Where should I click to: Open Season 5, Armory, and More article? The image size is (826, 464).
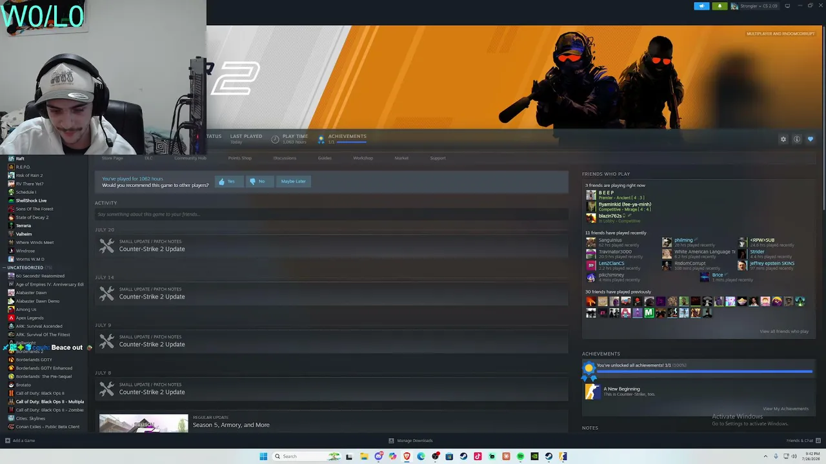click(231, 425)
